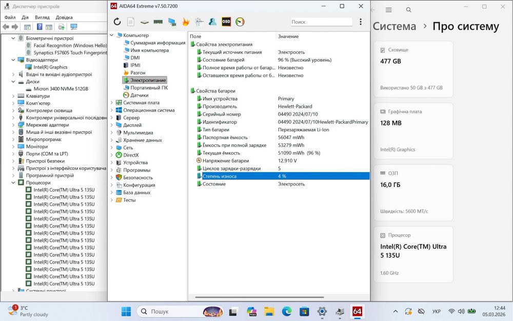Collapse the Процесори node in Device Manager
Screen dimensions: 513x321
tap(13, 183)
